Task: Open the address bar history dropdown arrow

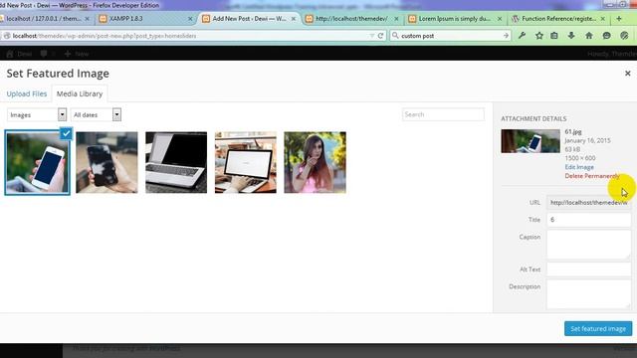Action: [371, 36]
